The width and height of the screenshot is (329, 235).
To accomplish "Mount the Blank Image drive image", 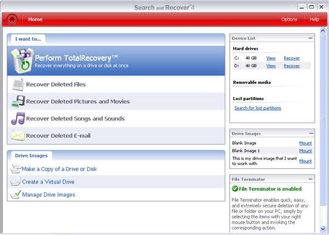I will point(305,143).
